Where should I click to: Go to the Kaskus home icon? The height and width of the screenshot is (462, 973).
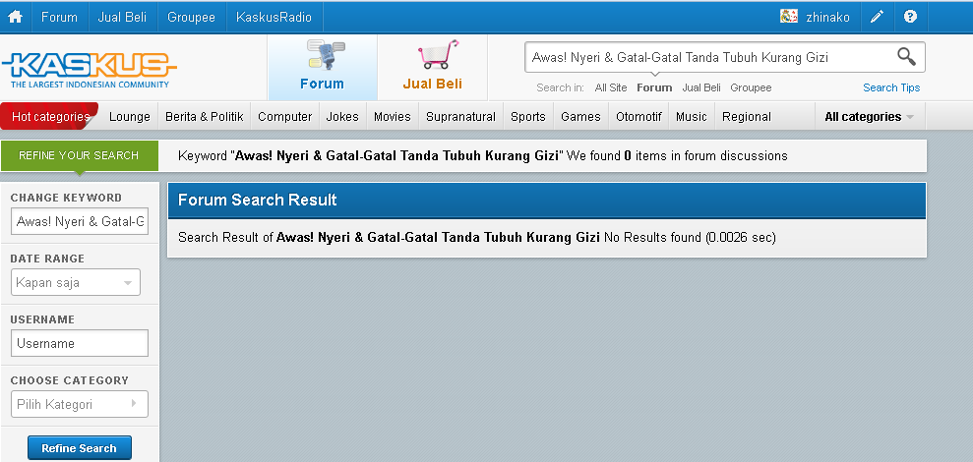(15, 17)
